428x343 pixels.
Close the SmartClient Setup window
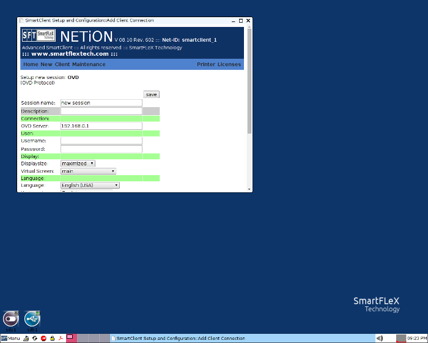click(x=248, y=21)
